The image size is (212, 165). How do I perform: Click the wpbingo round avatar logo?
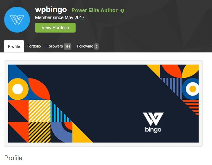tap(17, 20)
